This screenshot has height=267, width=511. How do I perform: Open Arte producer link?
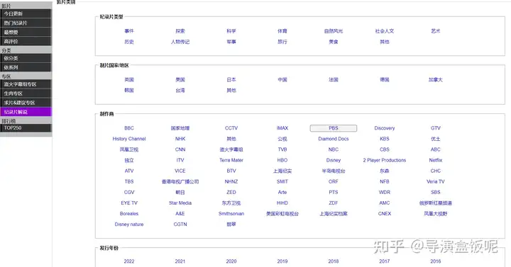(x=282, y=192)
